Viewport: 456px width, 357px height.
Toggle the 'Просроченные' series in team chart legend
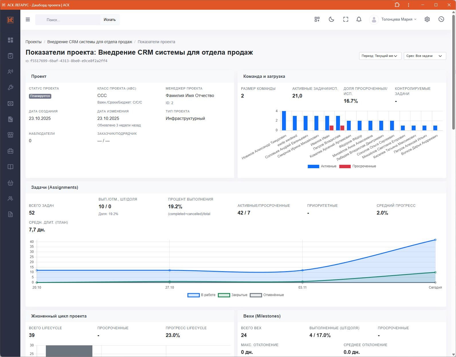pyautogui.click(x=357, y=166)
